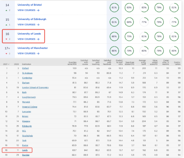
Task: Sort by Career after 15 months header
Action: click(166, 62)
